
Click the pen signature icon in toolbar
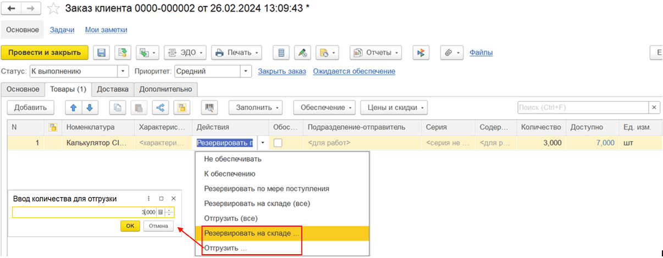302,53
